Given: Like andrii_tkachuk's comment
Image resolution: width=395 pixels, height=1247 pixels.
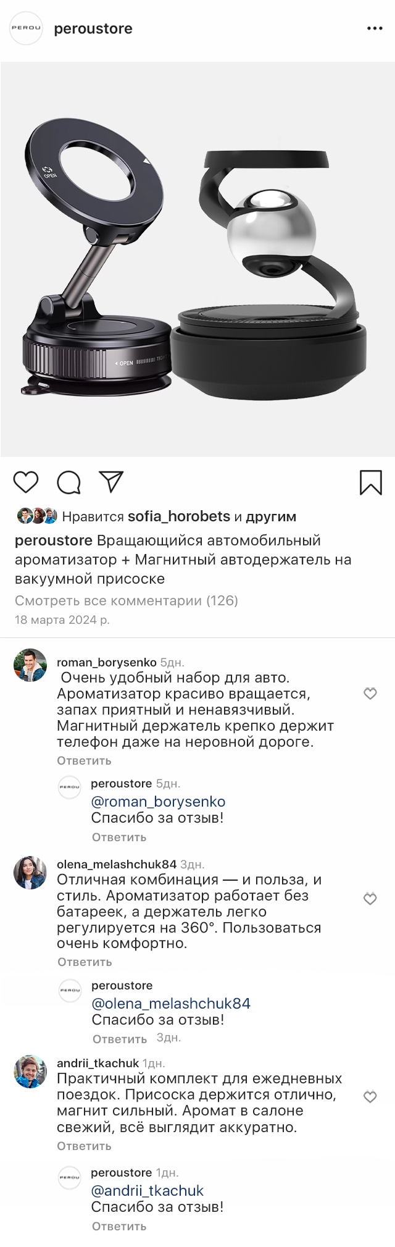Looking at the screenshot, I should [370, 1097].
